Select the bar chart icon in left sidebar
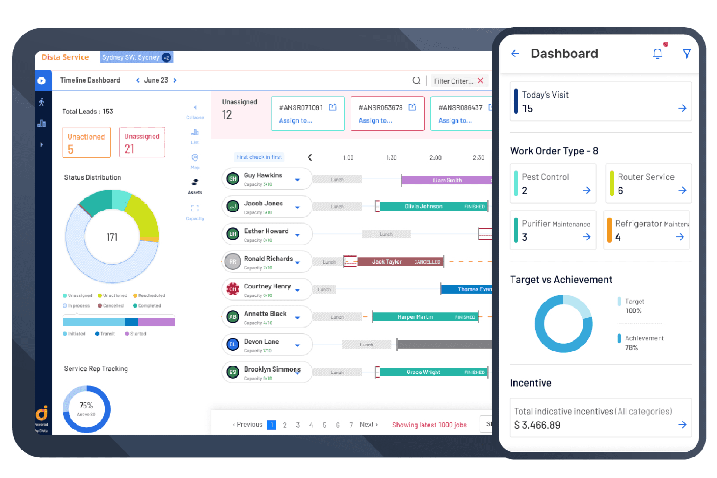The height and width of the screenshot is (478, 717). (x=42, y=123)
